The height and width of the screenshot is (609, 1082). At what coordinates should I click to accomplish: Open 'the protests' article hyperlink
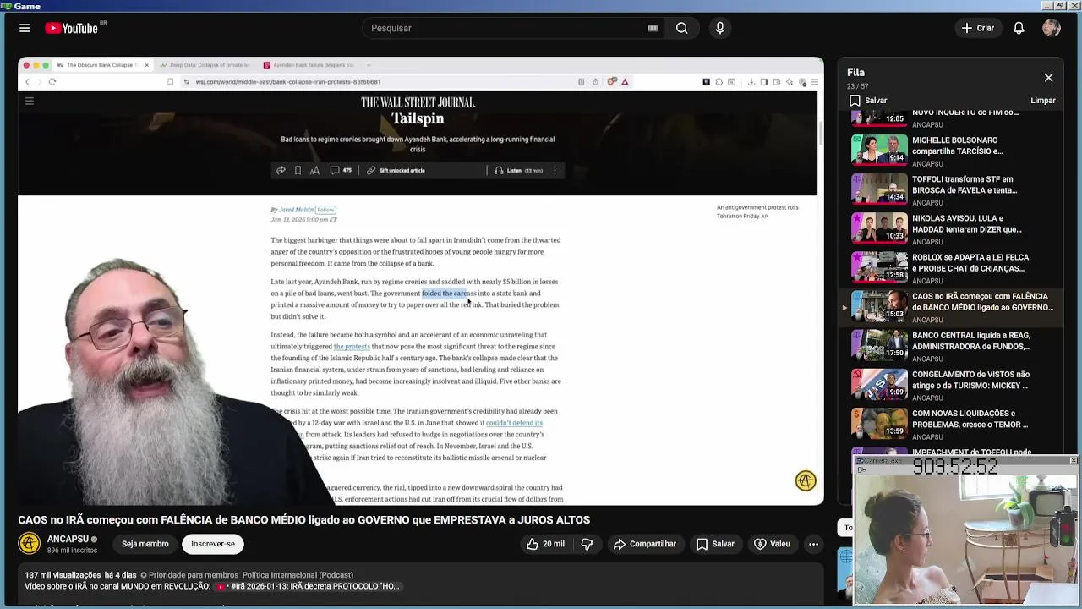352,346
